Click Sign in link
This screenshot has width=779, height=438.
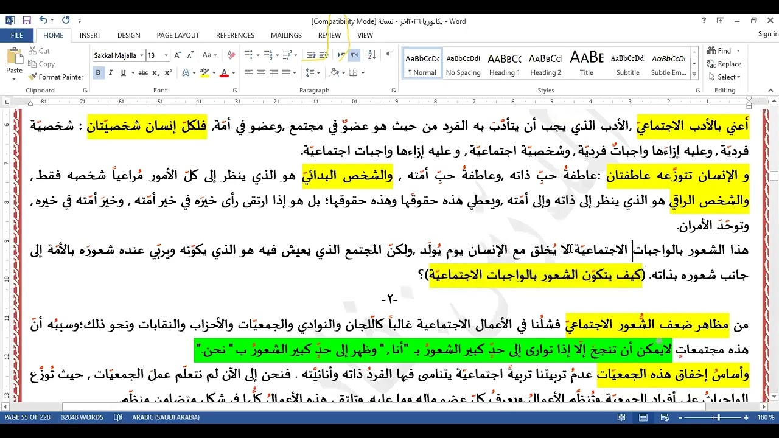pos(767,34)
